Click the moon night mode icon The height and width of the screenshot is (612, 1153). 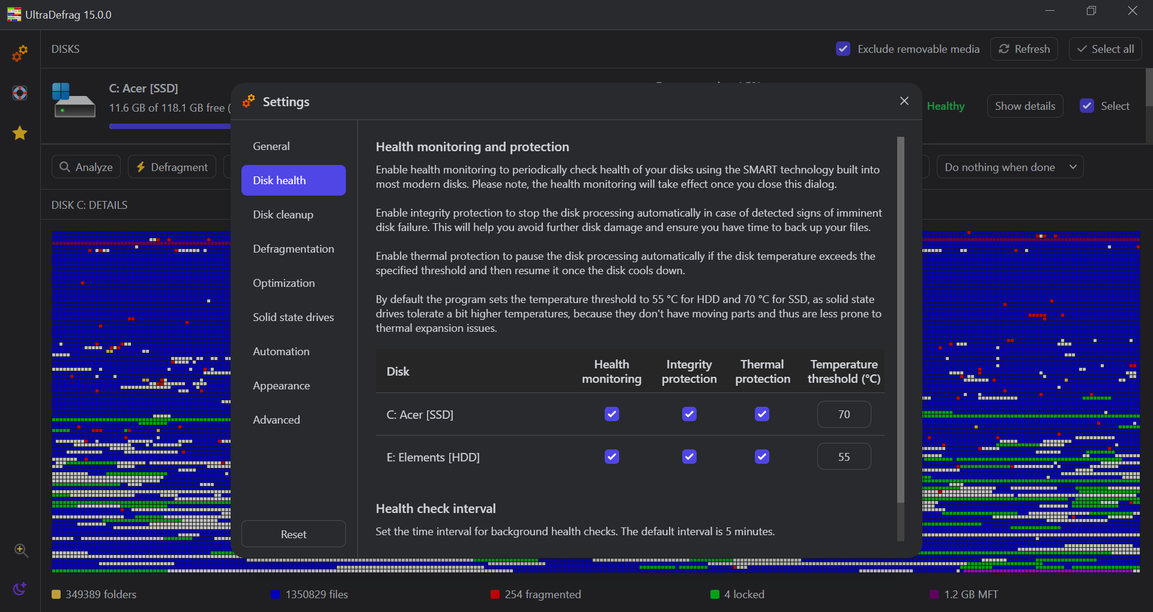(x=20, y=589)
